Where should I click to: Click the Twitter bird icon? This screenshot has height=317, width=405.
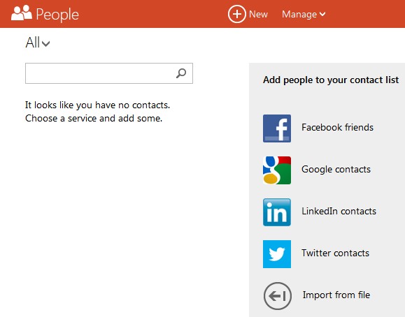277,254
